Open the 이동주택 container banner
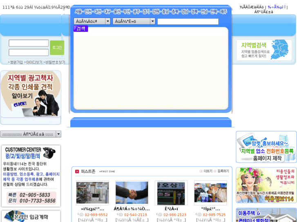 [x=266, y=215]
